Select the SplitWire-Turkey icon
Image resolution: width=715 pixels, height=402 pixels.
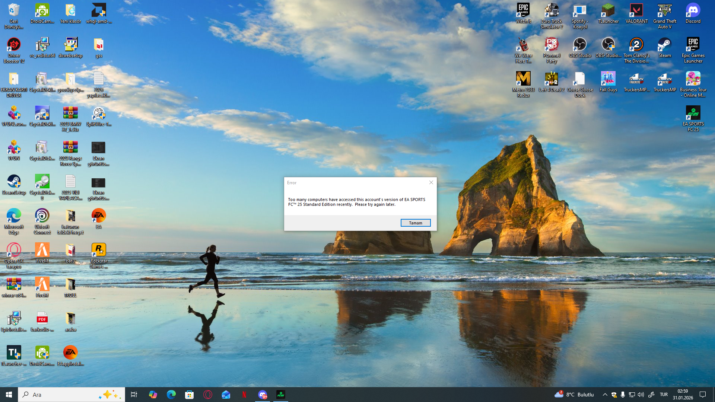click(x=99, y=116)
